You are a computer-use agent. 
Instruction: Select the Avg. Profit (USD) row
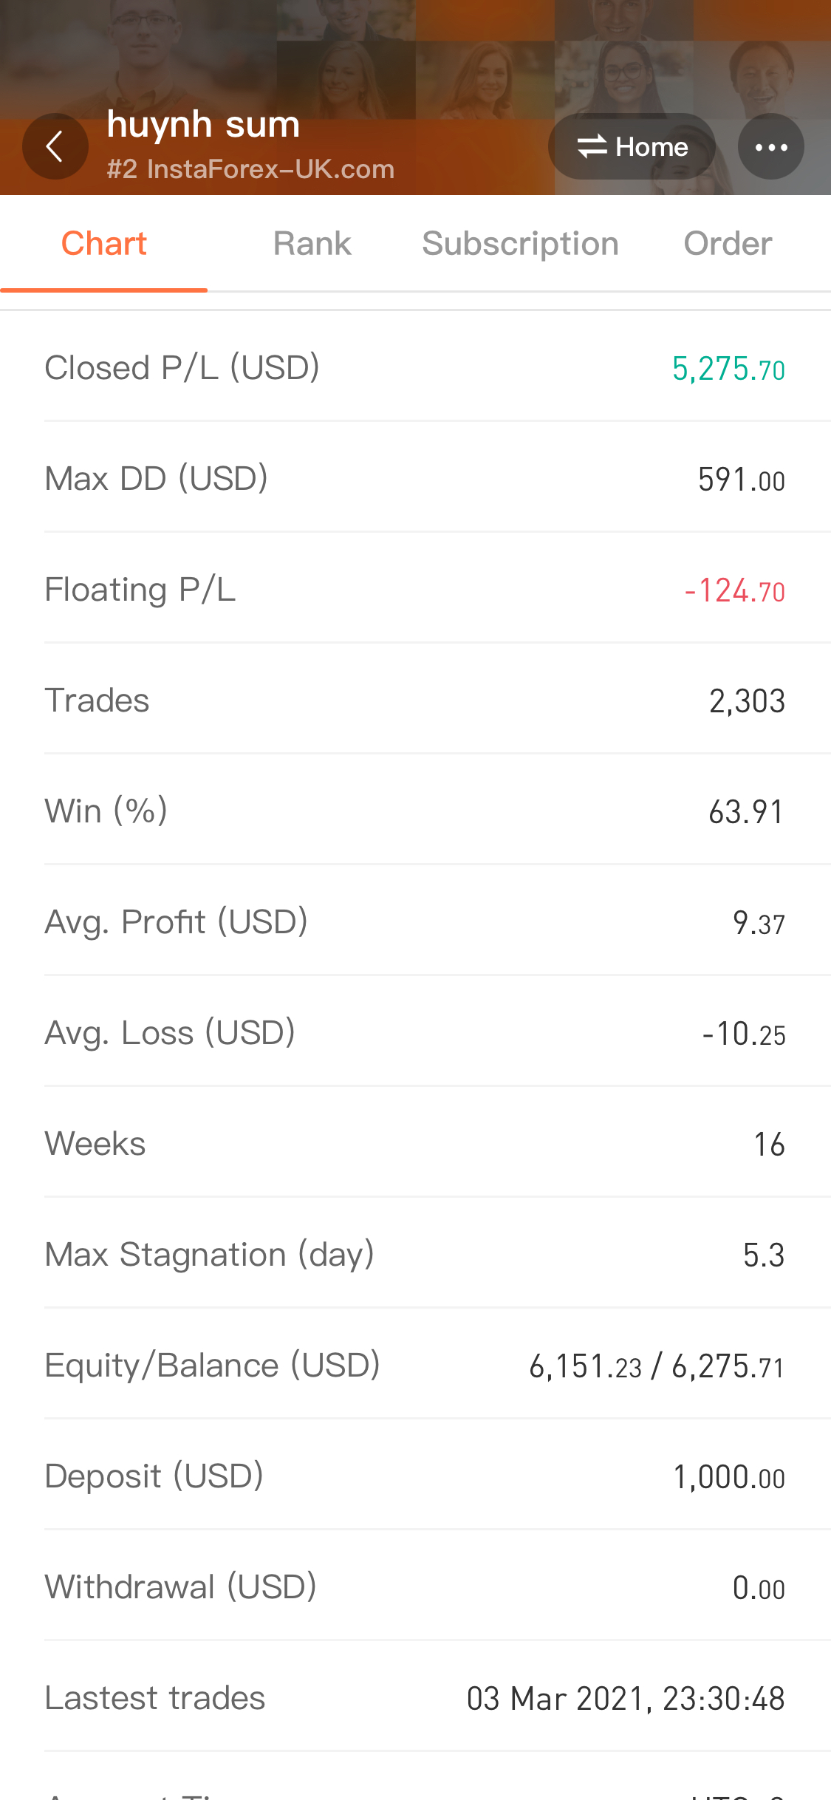pos(437,921)
